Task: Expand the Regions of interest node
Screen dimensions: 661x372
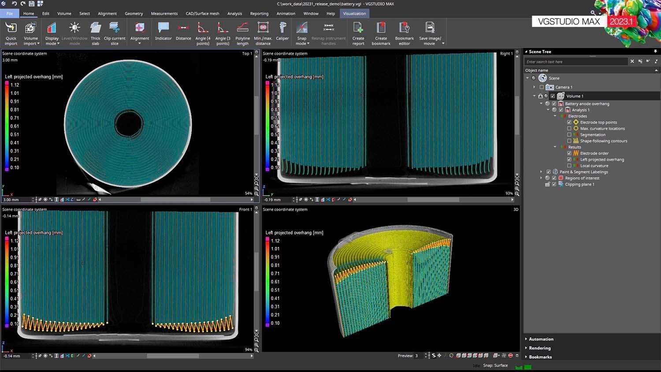Action: coord(541,178)
